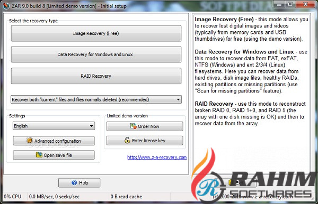Minimize the ZAR window
The image size is (318, 204).
[280, 4]
